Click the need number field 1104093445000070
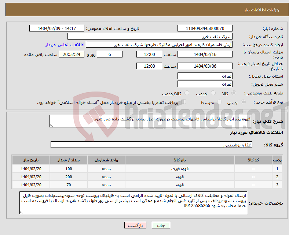Image resolution: width=289 pixels, height=235 pixels. click(205, 28)
